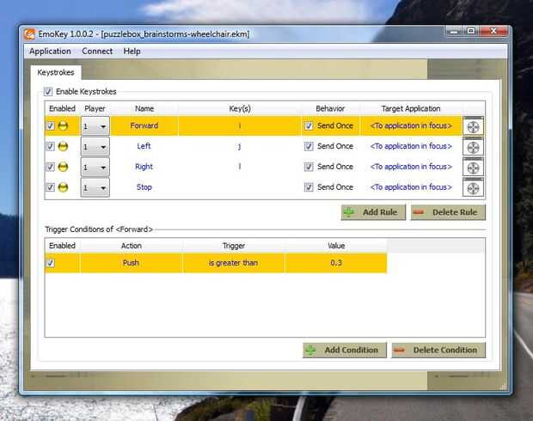Click target application text in Stop row
The height and width of the screenshot is (421, 533).
click(411, 187)
